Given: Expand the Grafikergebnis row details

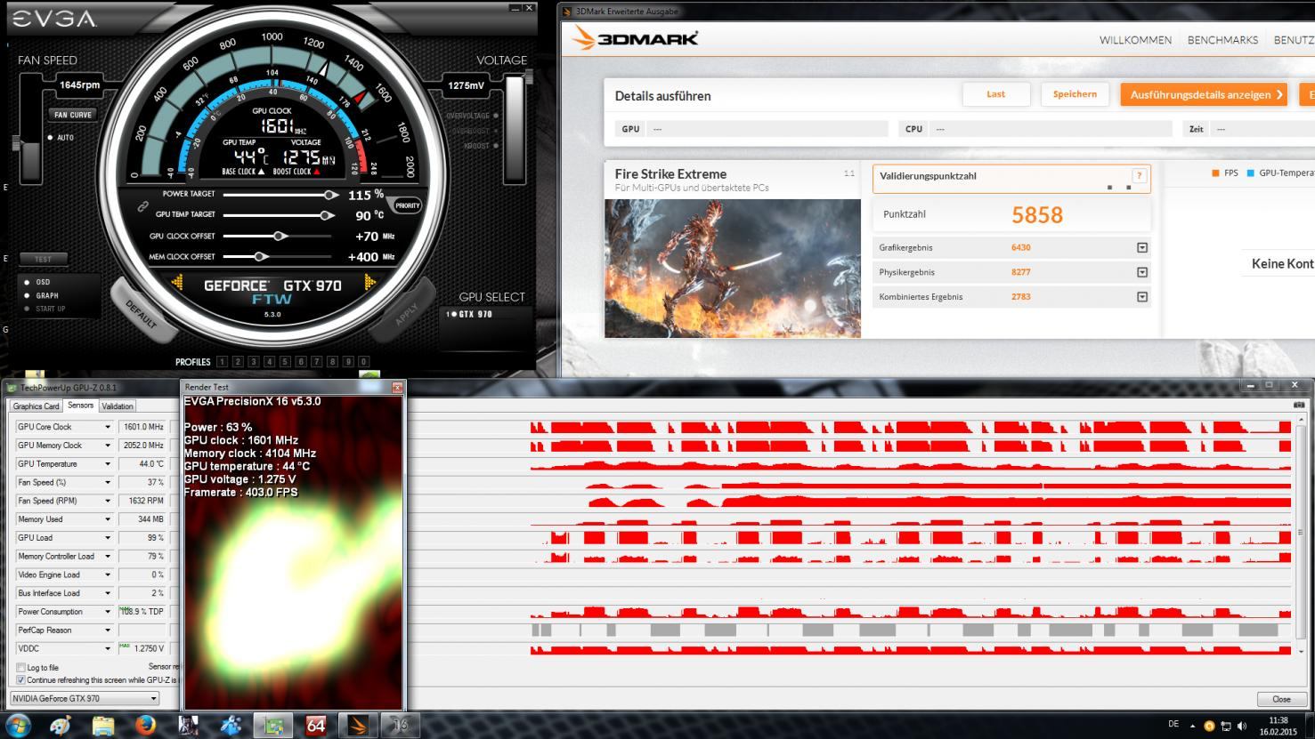Looking at the screenshot, I should point(1142,248).
